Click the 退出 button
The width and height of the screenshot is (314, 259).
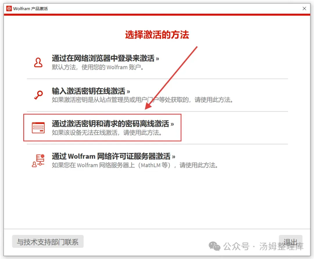point(290,242)
